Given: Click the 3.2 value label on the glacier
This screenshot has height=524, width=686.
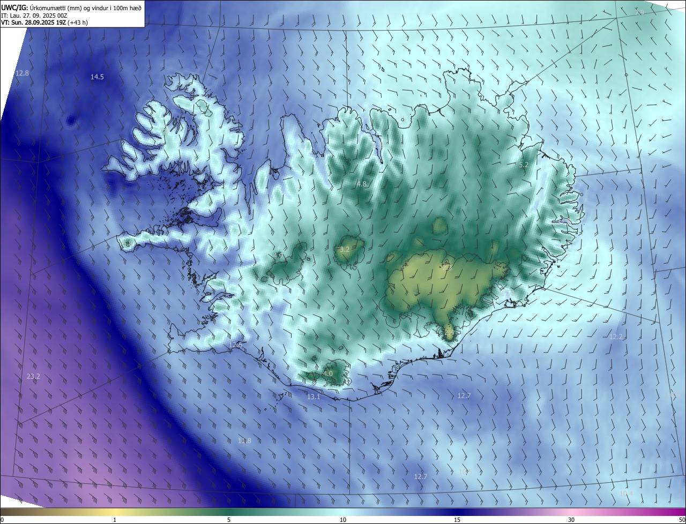Looking at the screenshot, I should click(x=345, y=250).
